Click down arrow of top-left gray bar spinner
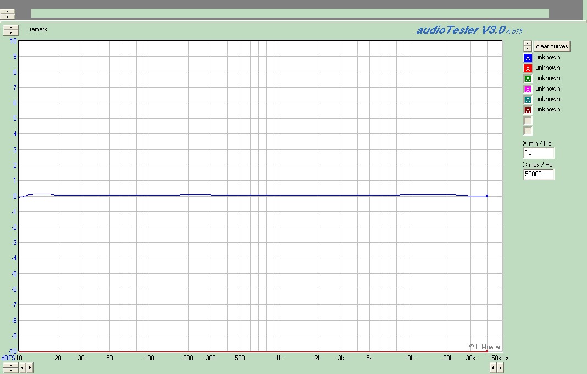 [7, 16]
